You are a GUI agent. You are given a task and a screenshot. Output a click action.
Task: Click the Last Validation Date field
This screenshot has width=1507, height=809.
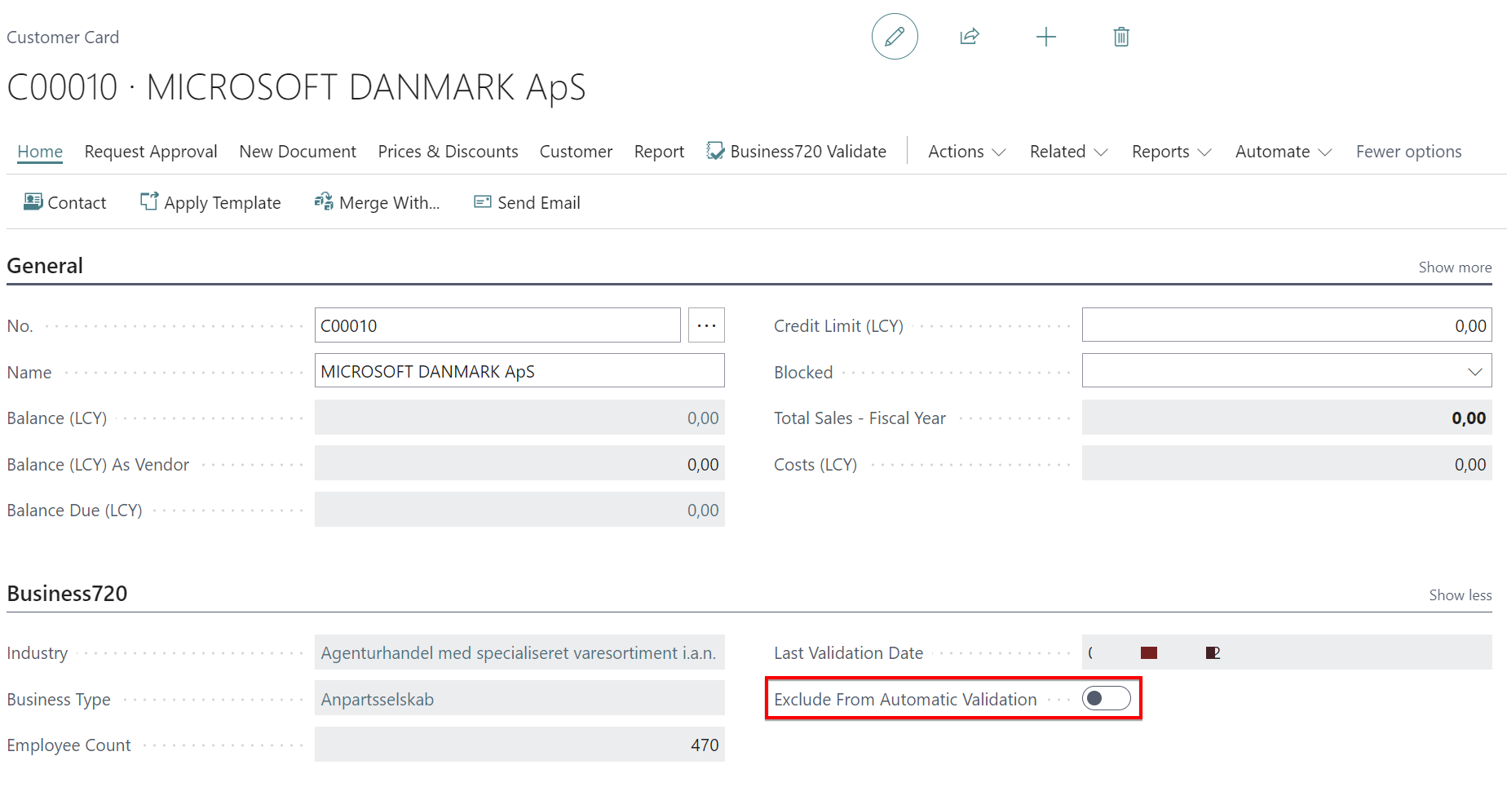coord(1287,652)
